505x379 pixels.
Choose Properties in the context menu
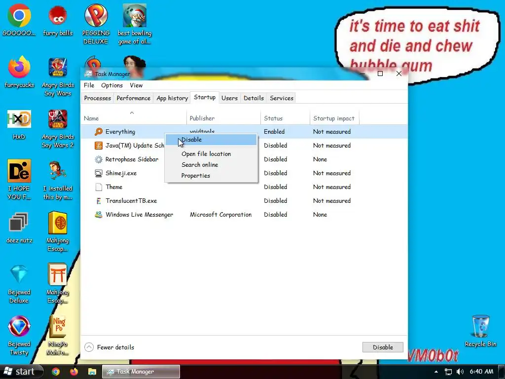coord(211,176)
